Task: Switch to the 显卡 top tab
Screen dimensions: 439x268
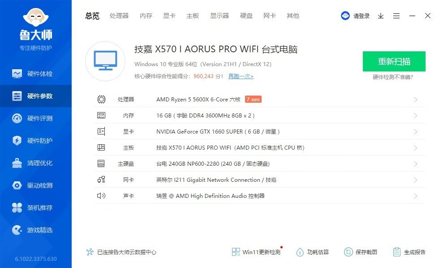Action: point(169,16)
